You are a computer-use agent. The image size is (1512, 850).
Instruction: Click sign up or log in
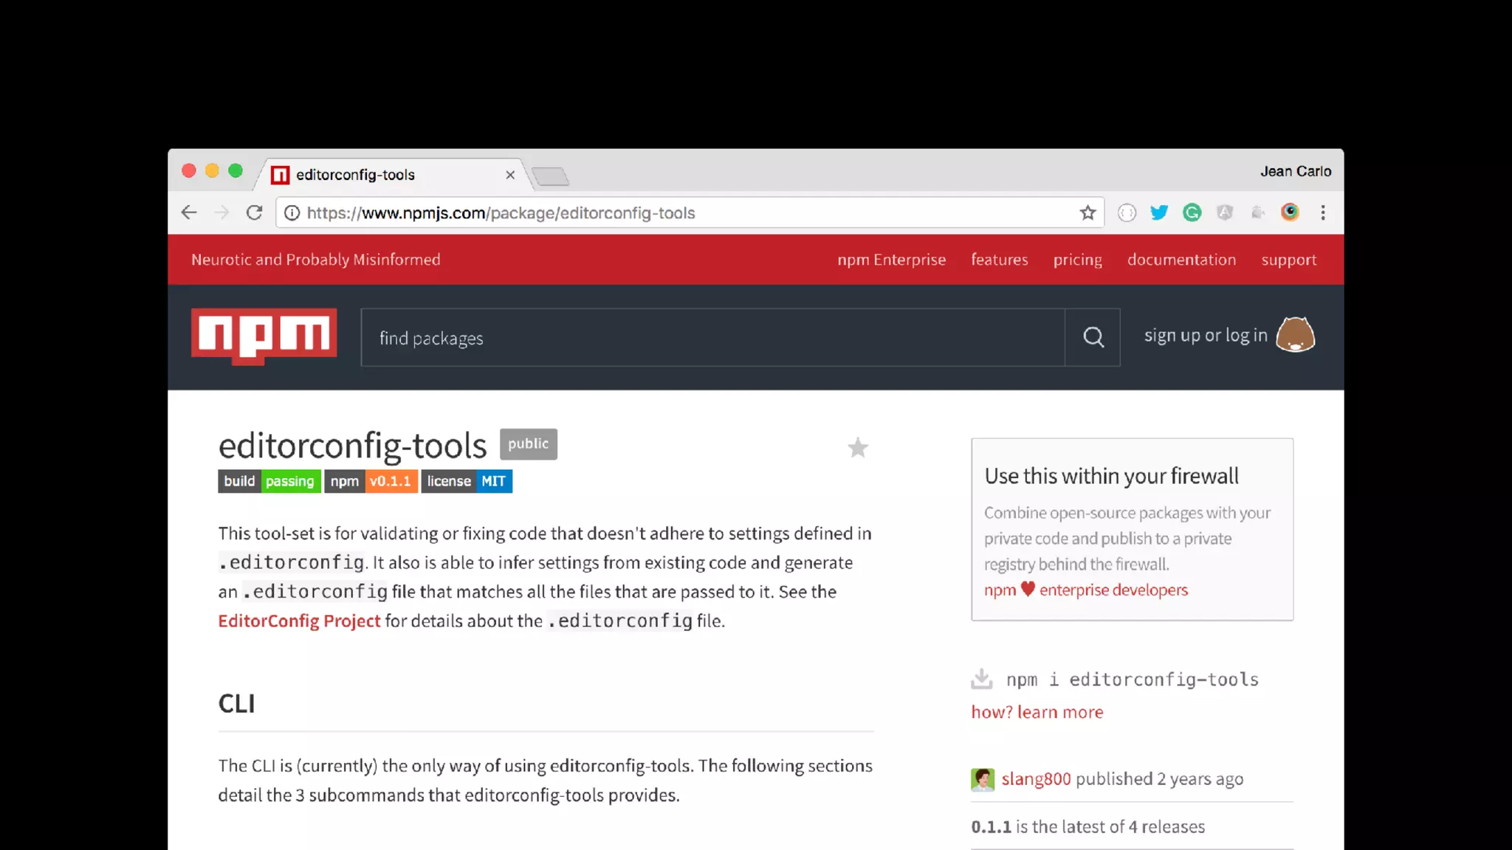1206,336
